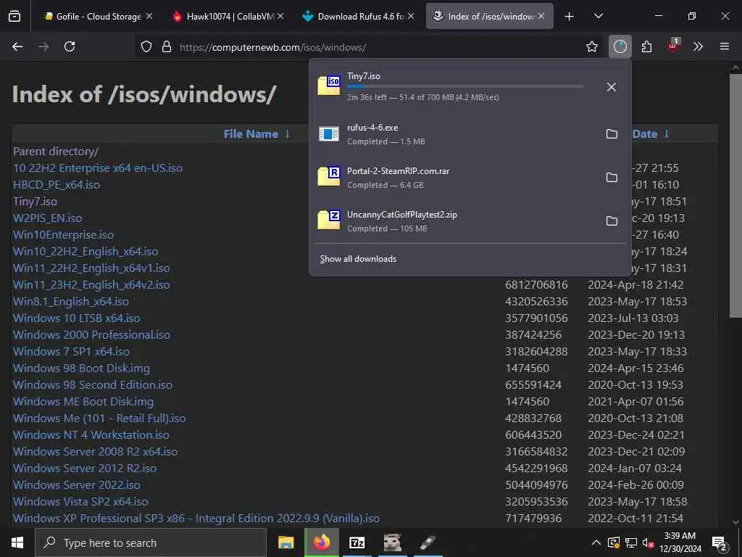This screenshot has width=742, height=557.
Task: Open the Tiny7.iso download entry
Action: pos(454,87)
